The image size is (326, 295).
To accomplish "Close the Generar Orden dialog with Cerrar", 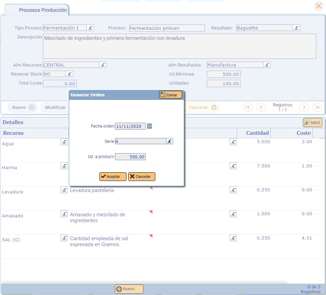I will click(171, 95).
